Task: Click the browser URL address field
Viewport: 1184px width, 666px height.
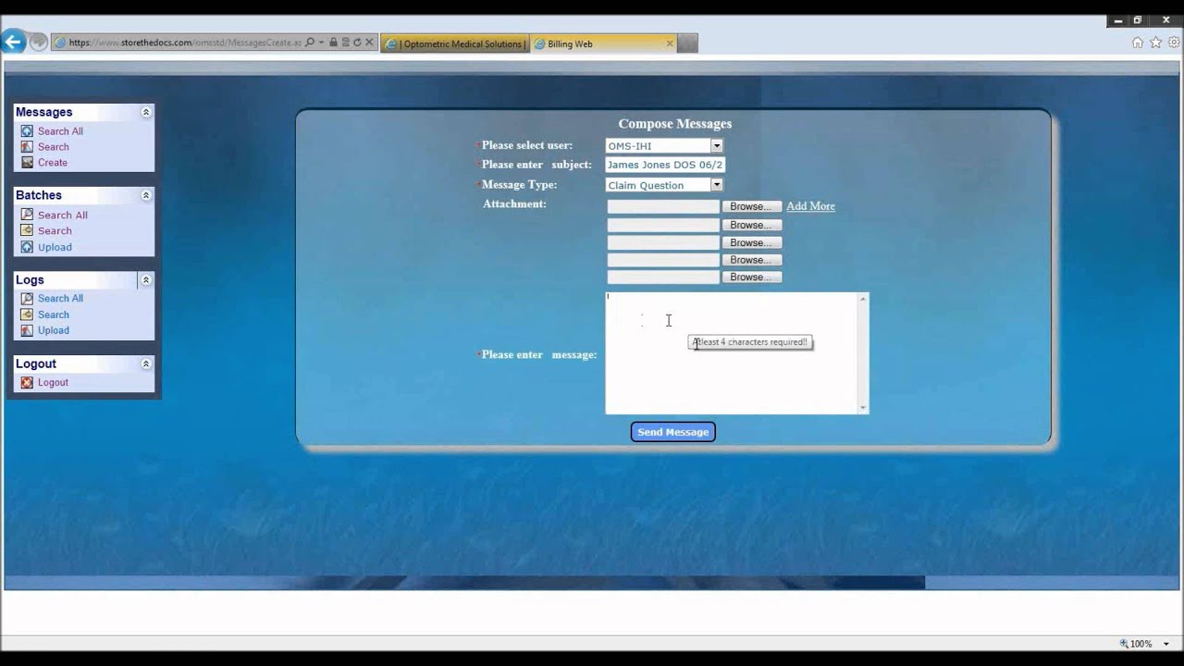Action: point(184,43)
